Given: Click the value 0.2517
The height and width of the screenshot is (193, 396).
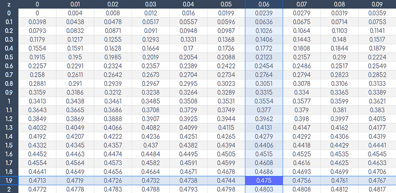Looking at the screenshot, I should 339,66.
